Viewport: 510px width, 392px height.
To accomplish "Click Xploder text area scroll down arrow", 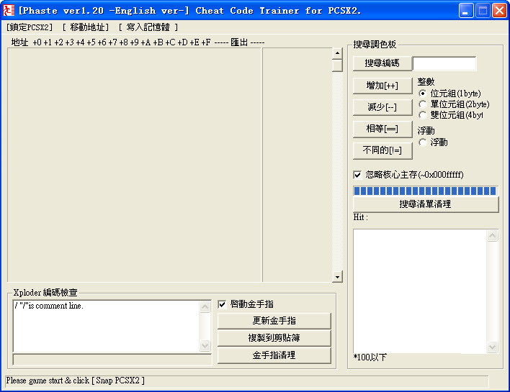I will [x=205, y=345].
